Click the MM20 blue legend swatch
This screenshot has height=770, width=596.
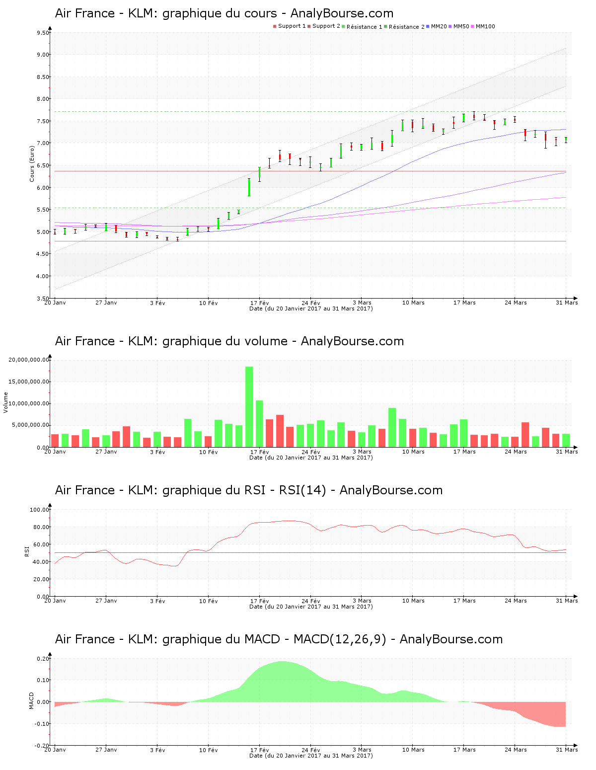(428, 26)
